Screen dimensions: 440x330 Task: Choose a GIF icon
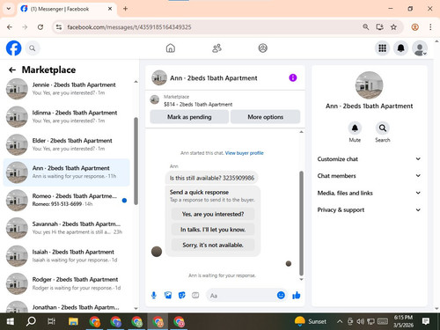click(195, 296)
